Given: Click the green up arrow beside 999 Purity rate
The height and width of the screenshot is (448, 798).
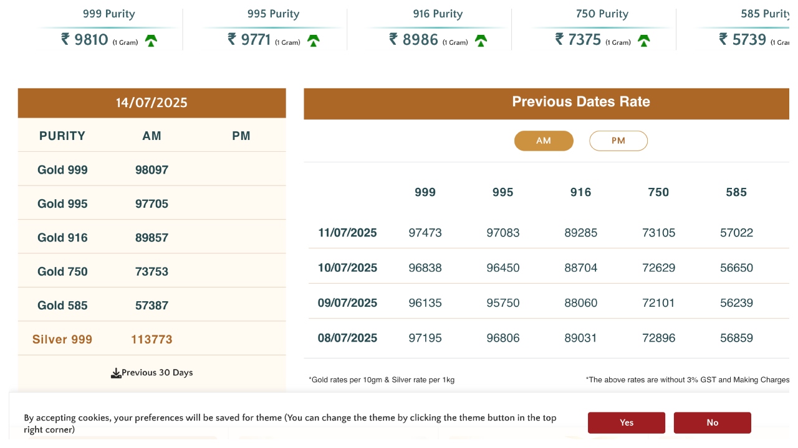Looking at the screenshot, I should coord(151,41).
